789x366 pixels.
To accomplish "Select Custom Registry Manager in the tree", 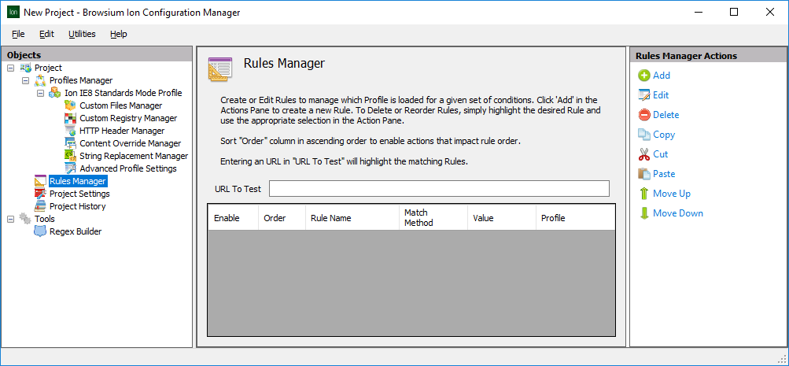I will coord(127,118).
